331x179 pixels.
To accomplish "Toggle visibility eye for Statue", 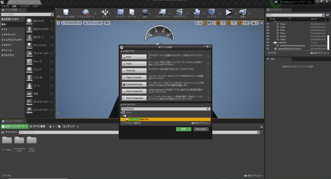I will coord(268,36).
